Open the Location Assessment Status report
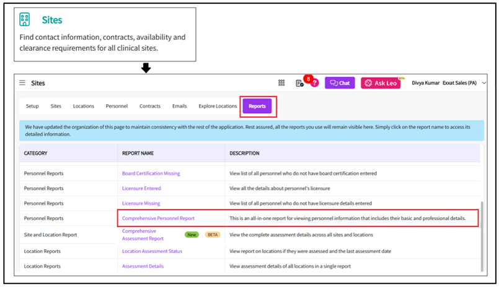Viewport: 499px width, 287px height. [152, 251]
